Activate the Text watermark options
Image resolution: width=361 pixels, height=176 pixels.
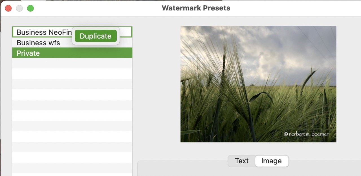(242, 161)
